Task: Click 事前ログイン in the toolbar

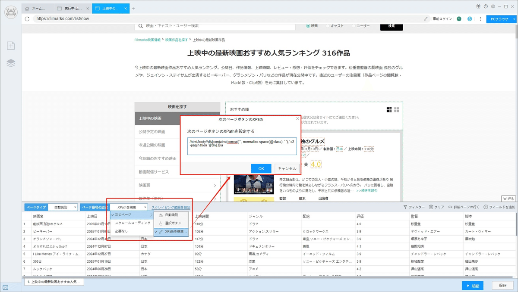Action: [442, 19]
